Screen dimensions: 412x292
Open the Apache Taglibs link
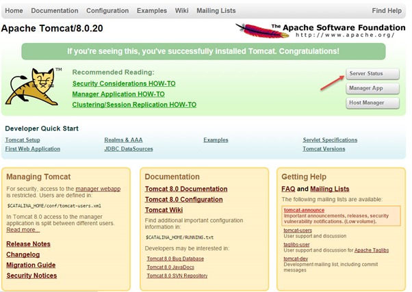point(372,250)
